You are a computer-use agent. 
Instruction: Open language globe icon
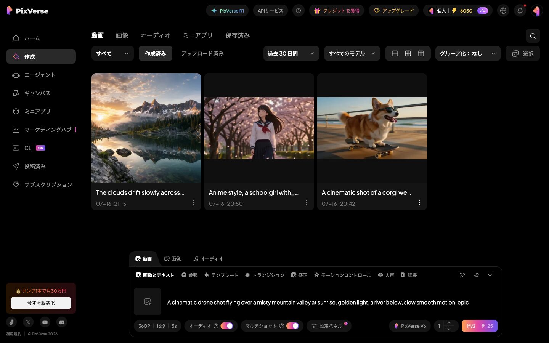point(503,11)
